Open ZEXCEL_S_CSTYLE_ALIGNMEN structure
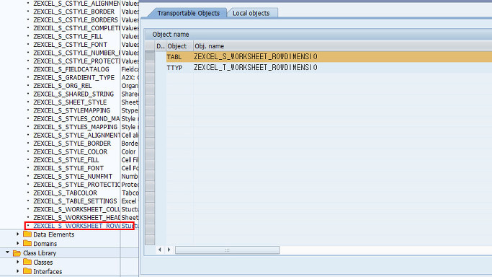Image resolution: width=492 pixels, height=277 pixels. point(77,4)
